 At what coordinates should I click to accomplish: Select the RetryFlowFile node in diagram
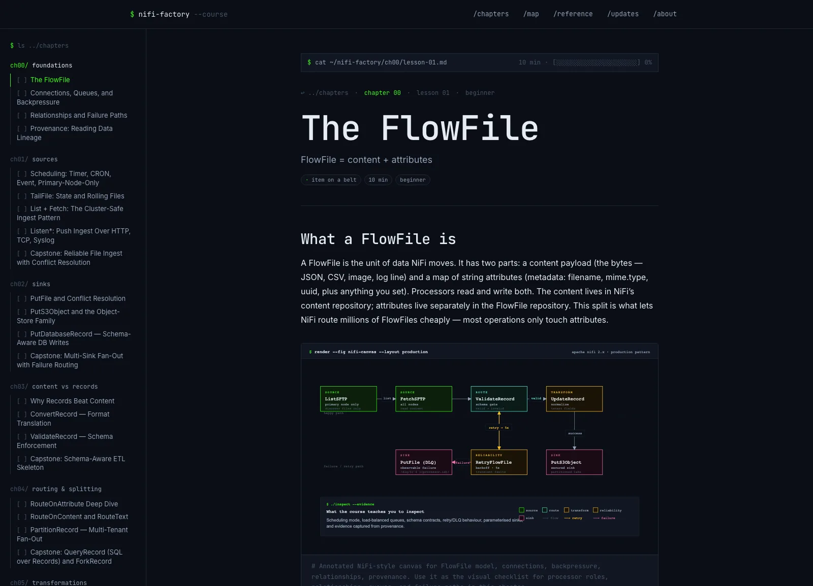(x=499, y=462)
